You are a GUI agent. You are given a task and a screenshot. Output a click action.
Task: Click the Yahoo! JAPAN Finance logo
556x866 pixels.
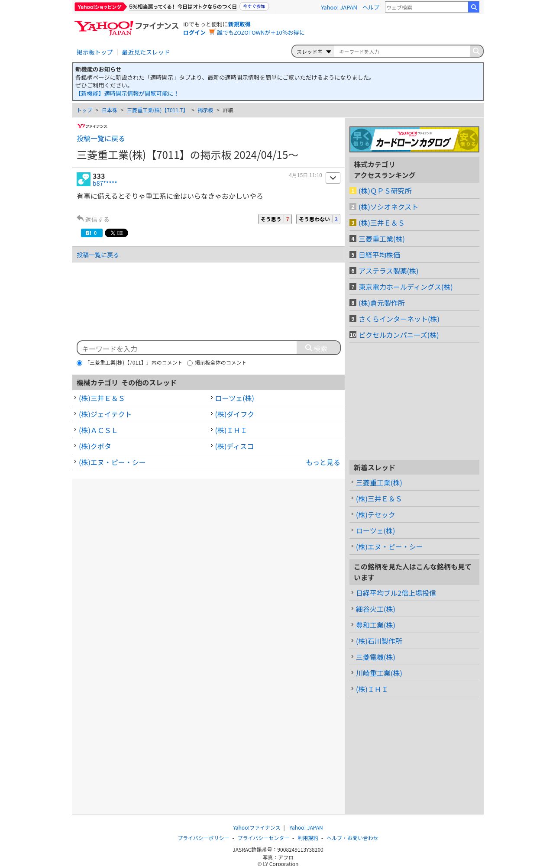point(126,27)
